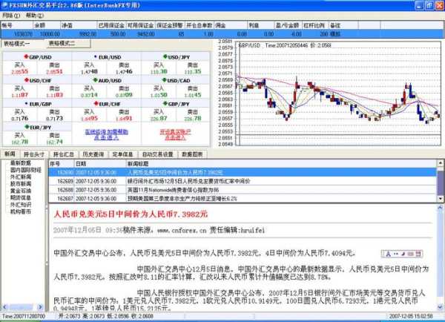This screenshot has height=322, width=445.
Task: Click the FXSUN application icon in title bar
Action: pyautogui.click(x=4, y=5)
